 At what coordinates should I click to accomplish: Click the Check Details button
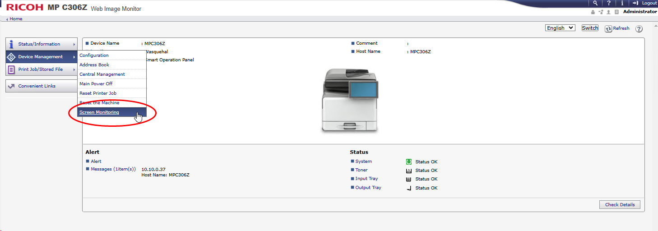pos(620,204)
